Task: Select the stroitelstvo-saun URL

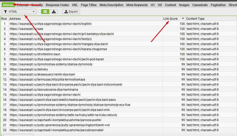Action: (35, 54)
